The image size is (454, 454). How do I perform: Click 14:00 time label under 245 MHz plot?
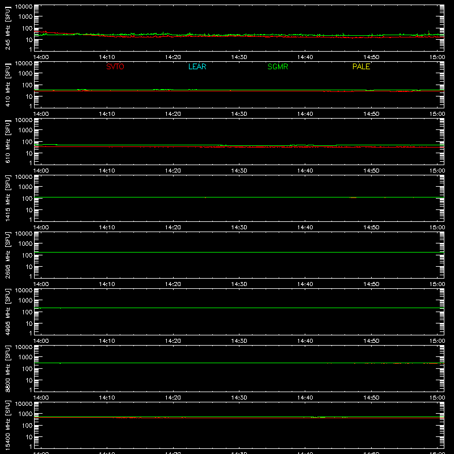tap(41, 57)
